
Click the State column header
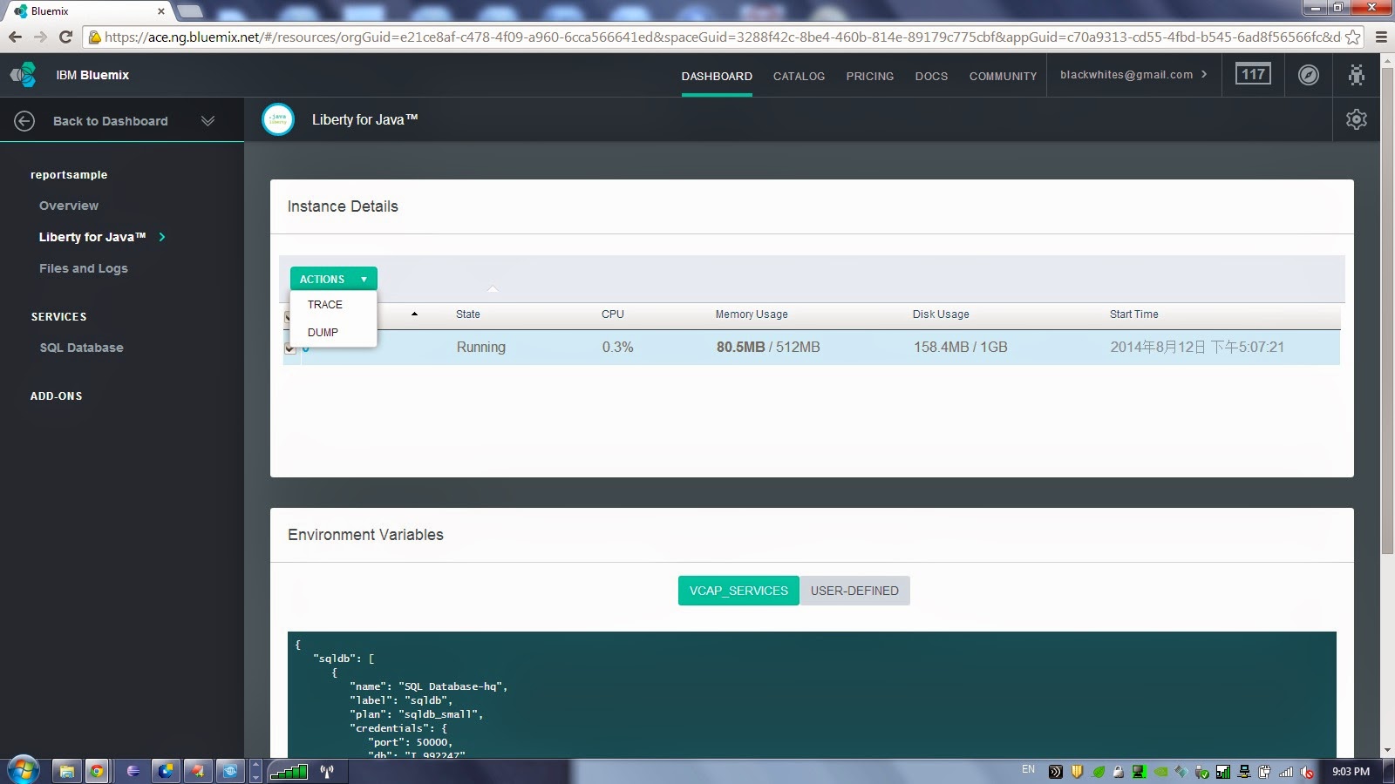pos(467,314)
